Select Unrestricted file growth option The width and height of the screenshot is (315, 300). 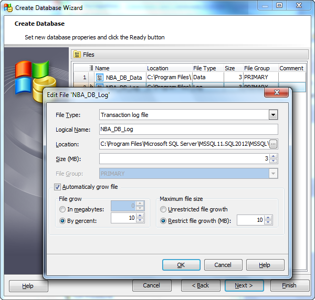(x=163, y=209)
